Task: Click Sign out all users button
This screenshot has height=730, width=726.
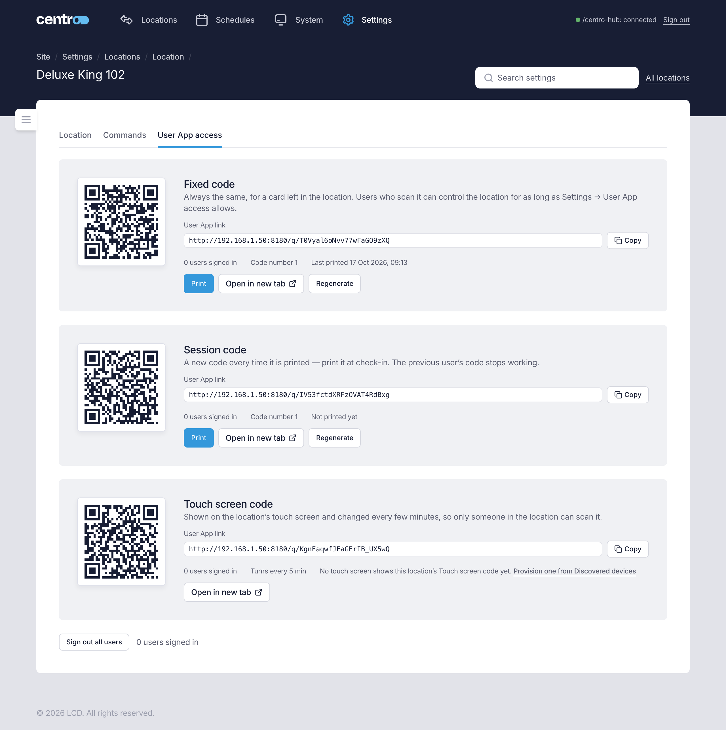Action: pos(94,642)
